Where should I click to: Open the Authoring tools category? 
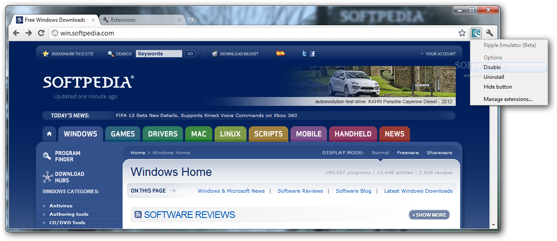point(69,214)
